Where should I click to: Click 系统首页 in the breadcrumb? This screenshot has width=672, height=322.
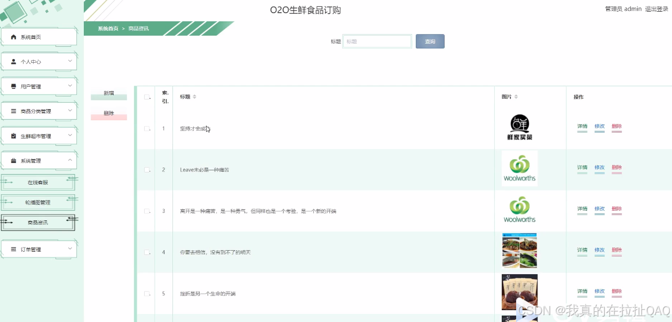click(x=108, y=29)
